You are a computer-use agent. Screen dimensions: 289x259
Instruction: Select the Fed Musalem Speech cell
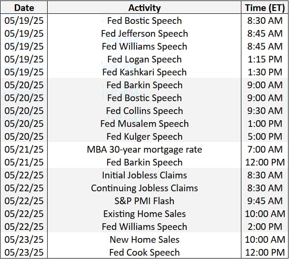(144, 124)
